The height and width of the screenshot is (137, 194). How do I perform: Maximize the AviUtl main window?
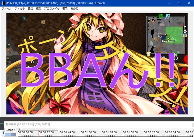point(179,3)
